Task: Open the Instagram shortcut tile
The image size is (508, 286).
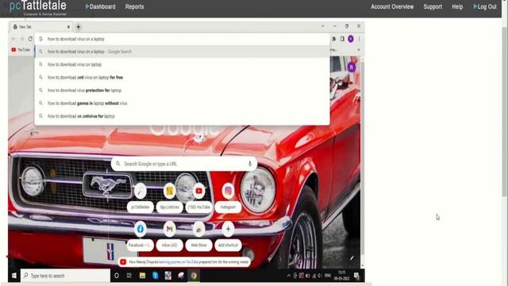Action: (x=228, y=198)
